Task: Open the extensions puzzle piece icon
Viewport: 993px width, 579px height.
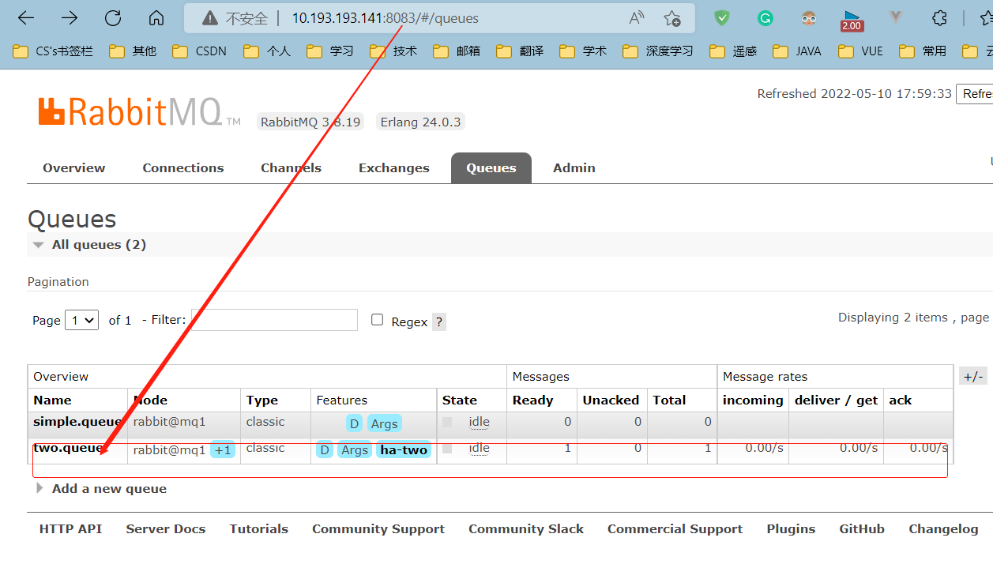Action: tap(939, 18)
